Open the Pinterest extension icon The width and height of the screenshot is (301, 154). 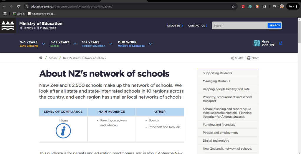click(243, 6)
